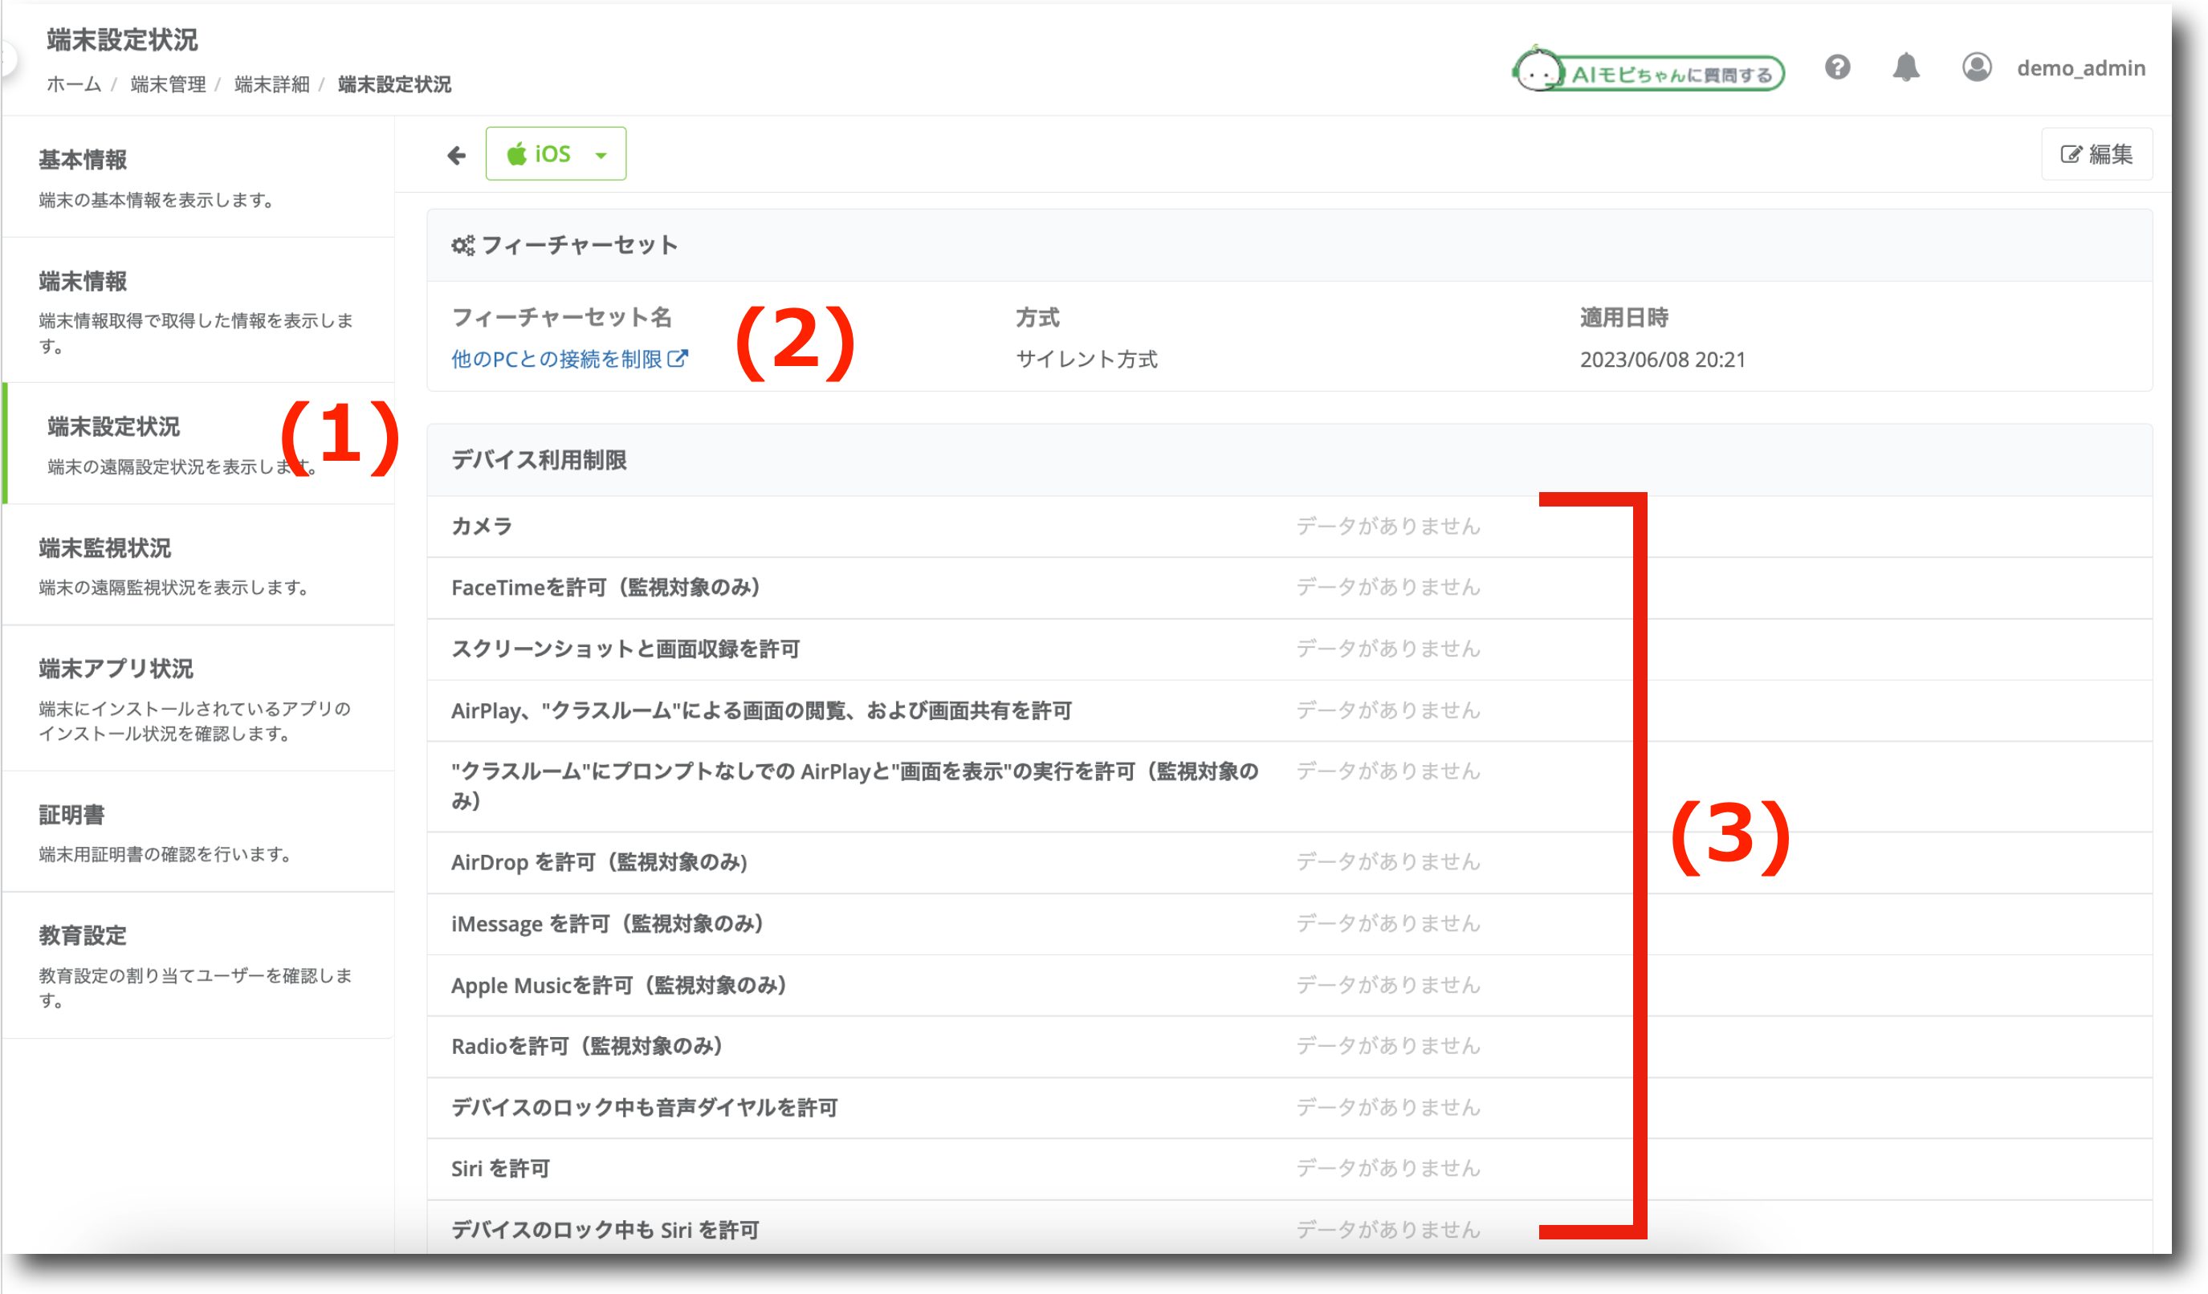Click the external link icon beside 他のPCとの接続を制限
Screen dimensions: 2208x1294
[x=678, y=358]
